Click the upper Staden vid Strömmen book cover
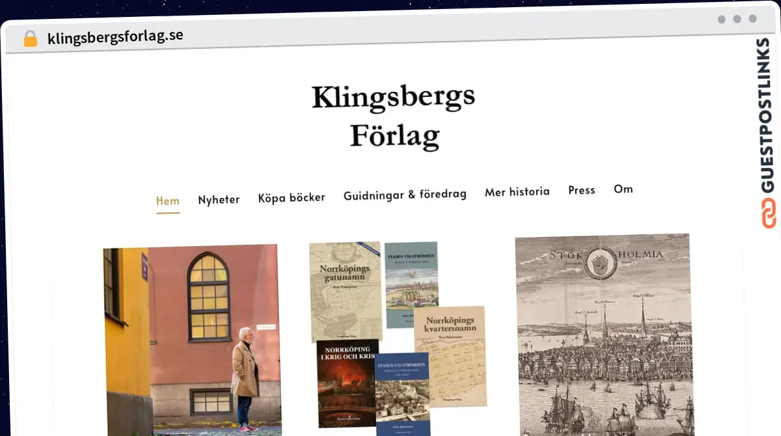The width and height of the screenshot is (781, 436). coord(411,285)
